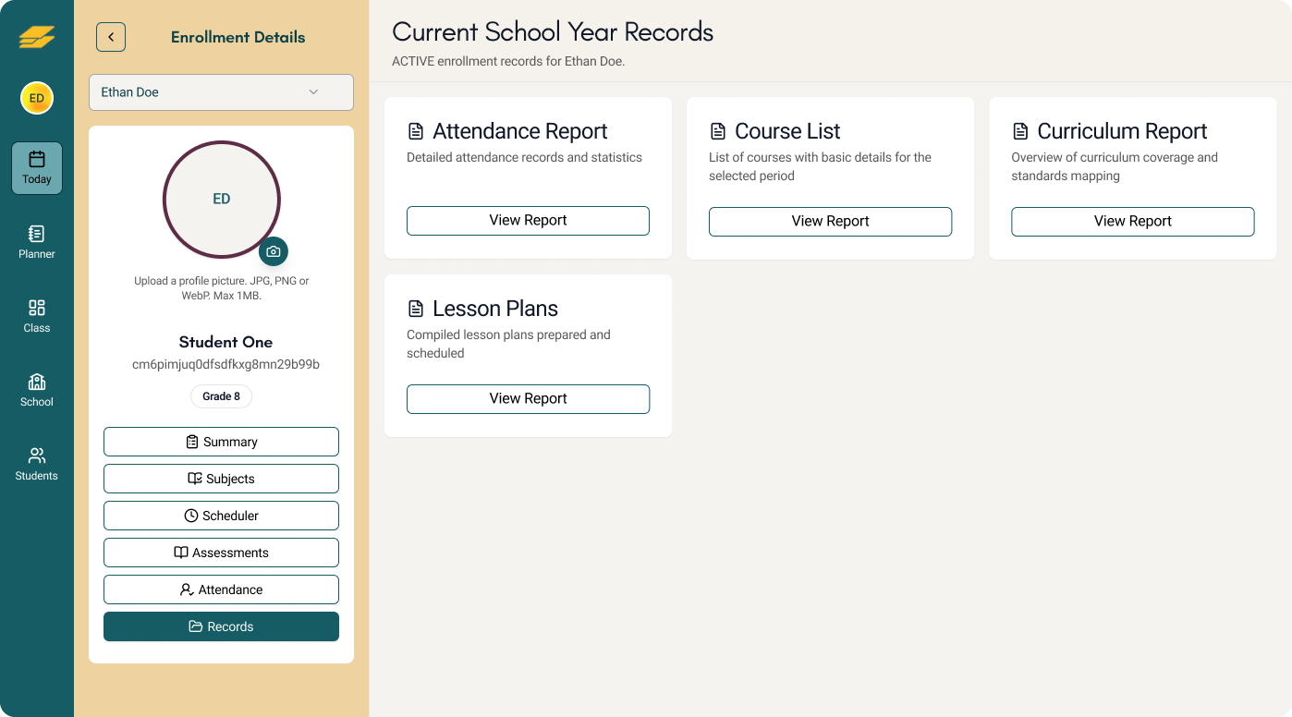Screen dimensions: 1292x717
Task: Select the ED avatar badge in the sidebar
Action: pyautogui.click(x=36, y=97)
